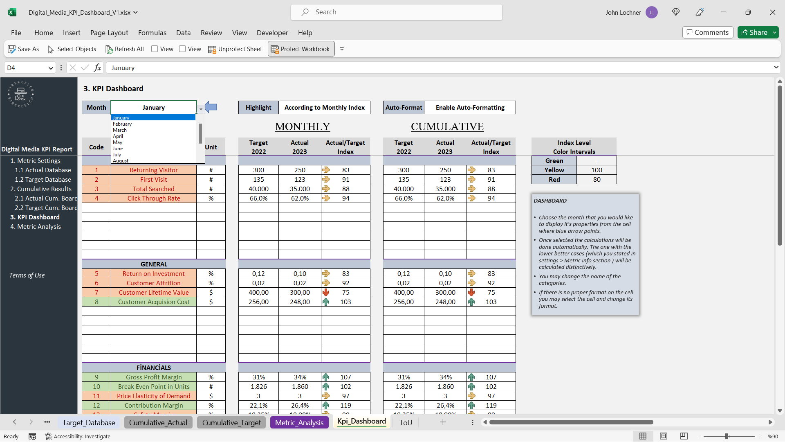The image size is (785, 442).
Task: Toggle the first View checkbox
Action: click(155, 49)
